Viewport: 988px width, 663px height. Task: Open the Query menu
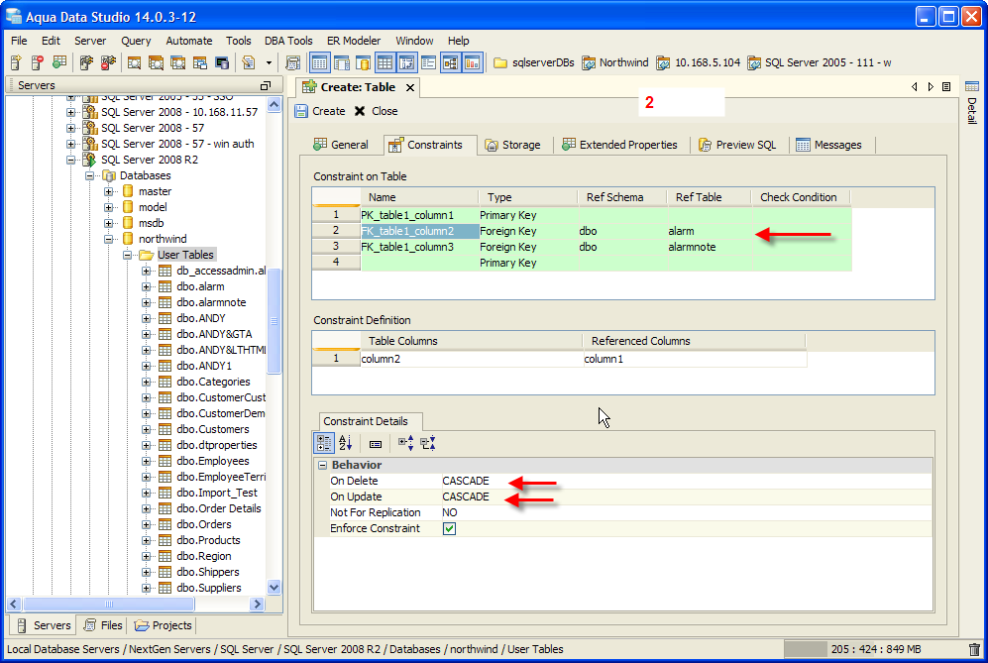136,41
